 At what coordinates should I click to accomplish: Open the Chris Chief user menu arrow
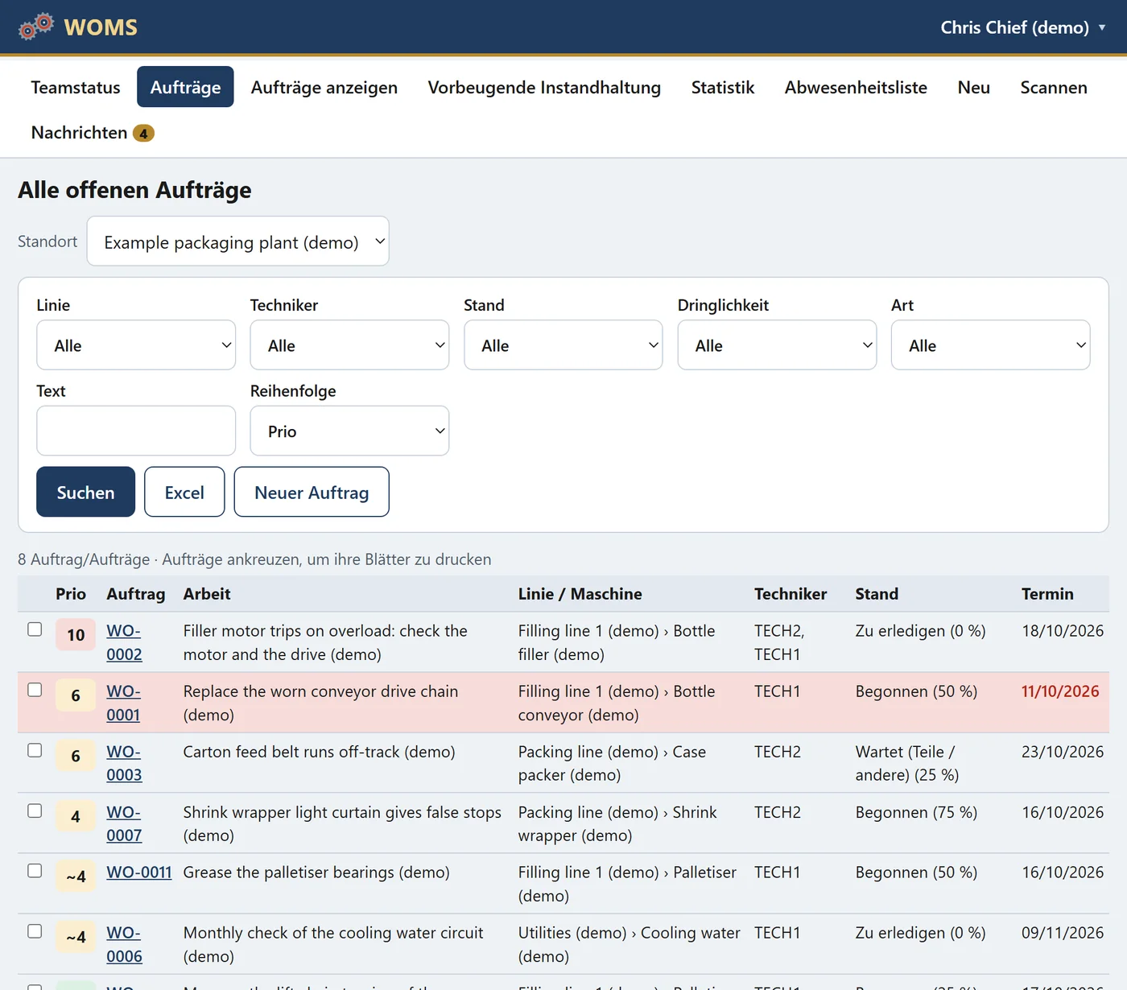coord(1102,27)
